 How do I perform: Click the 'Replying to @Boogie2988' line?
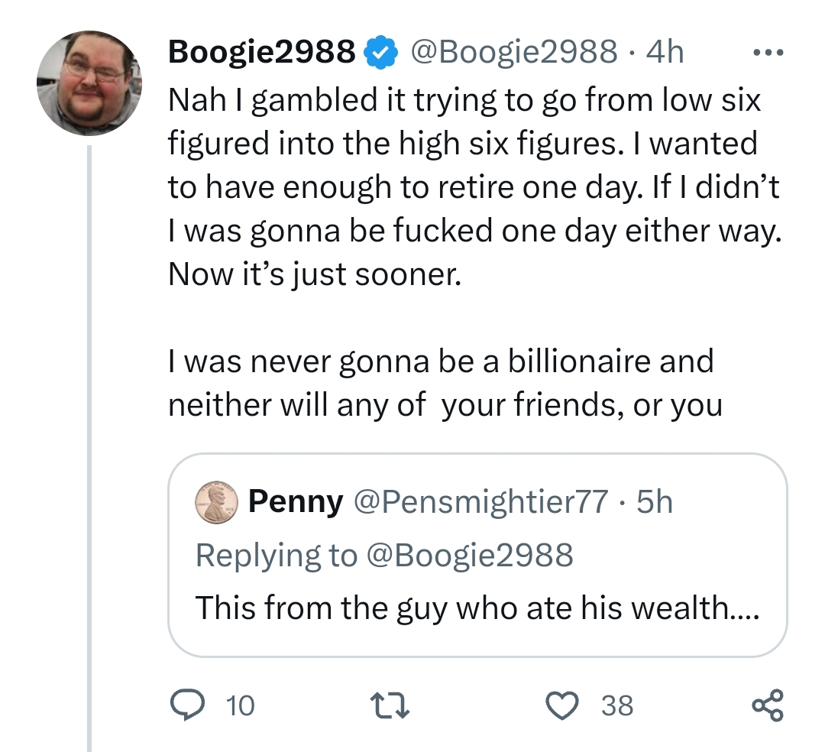point(384,555)
